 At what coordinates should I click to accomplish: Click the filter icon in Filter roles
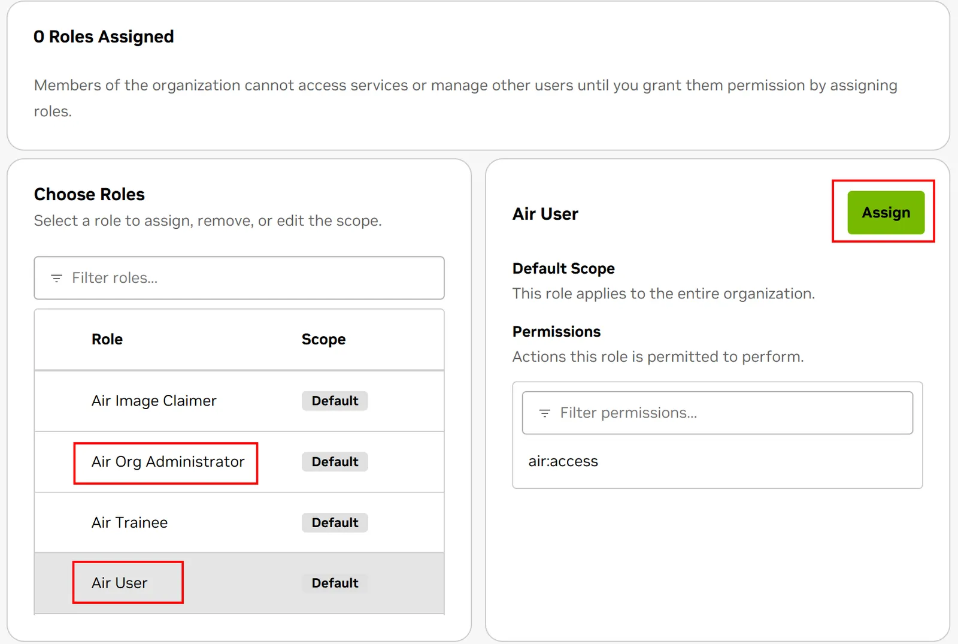pos(56,278)
